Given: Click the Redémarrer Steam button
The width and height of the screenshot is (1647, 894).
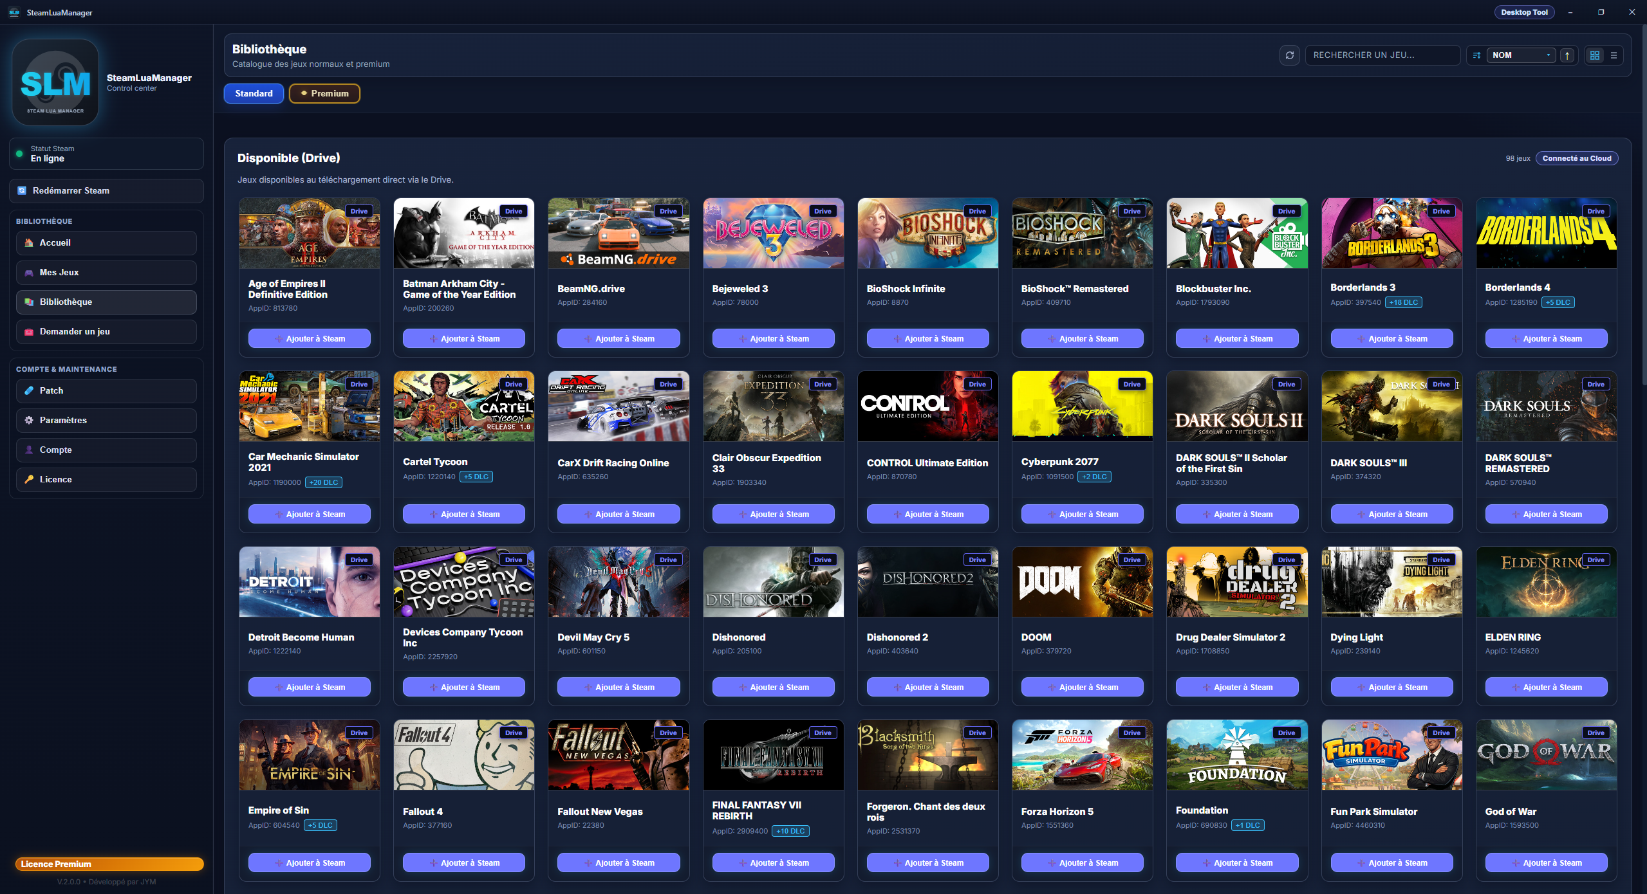Looking at the screenshot, I should pos(106,190).
